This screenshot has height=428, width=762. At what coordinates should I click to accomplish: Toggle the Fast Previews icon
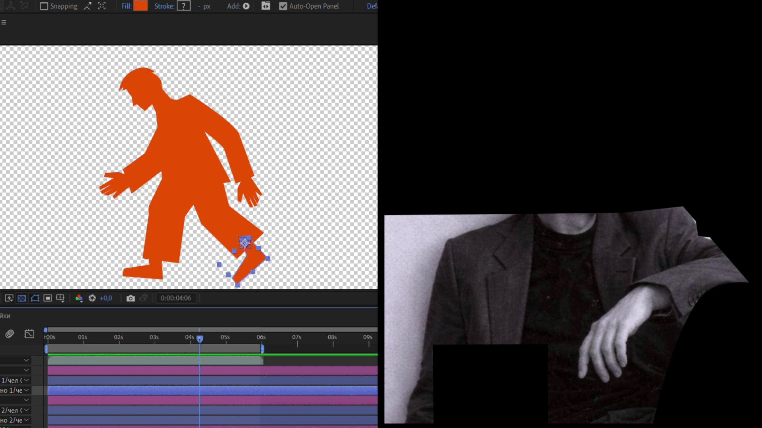(9, 298)
